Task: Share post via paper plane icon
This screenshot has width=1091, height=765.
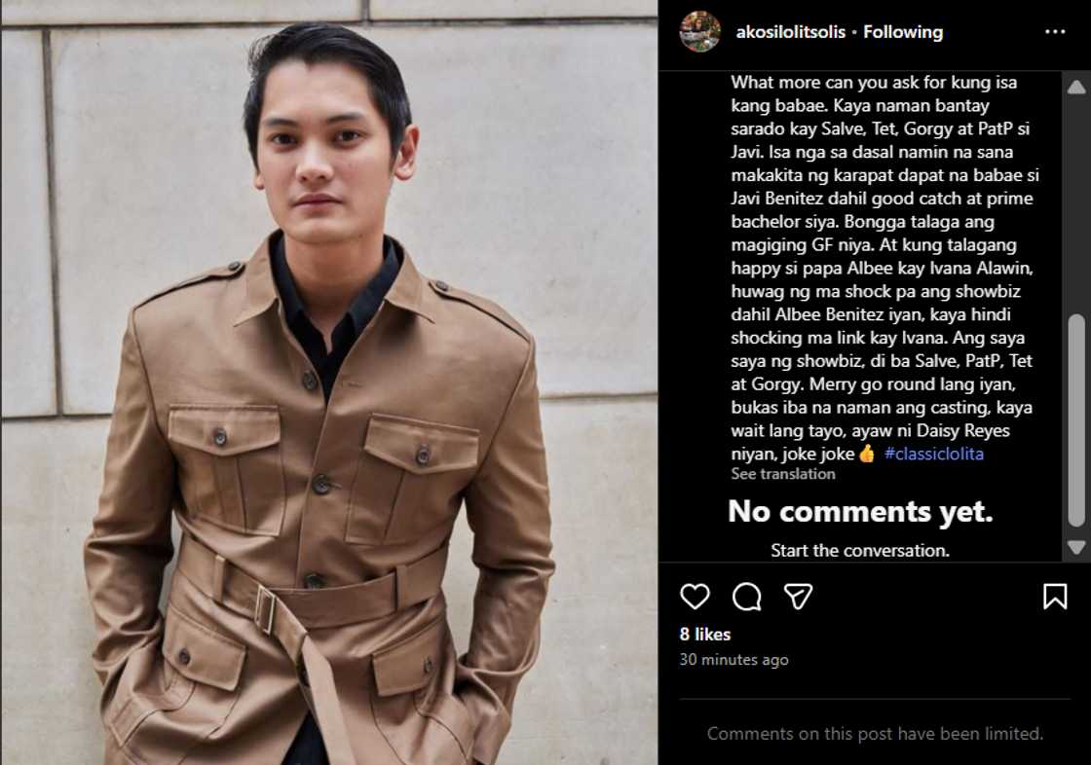Action: pyautogui.click(x=798, y=597)
